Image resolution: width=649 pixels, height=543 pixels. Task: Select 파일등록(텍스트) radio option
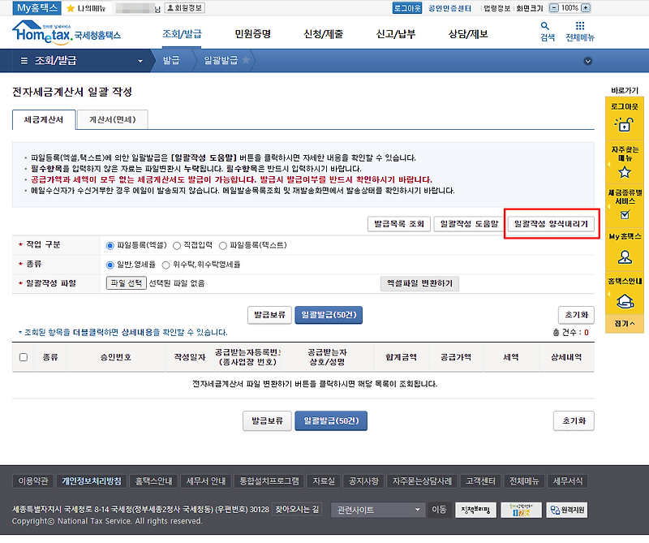click(x=222, y=246)
